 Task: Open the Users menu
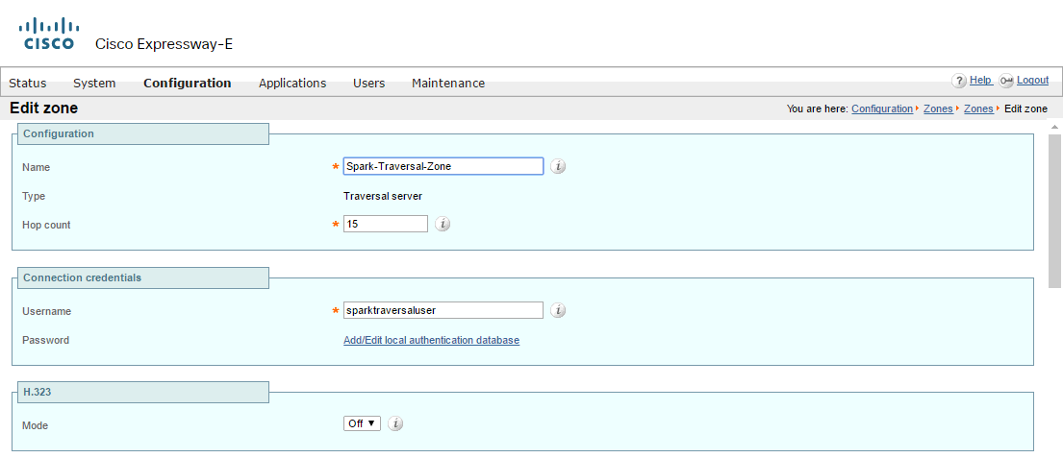[368, 84]
